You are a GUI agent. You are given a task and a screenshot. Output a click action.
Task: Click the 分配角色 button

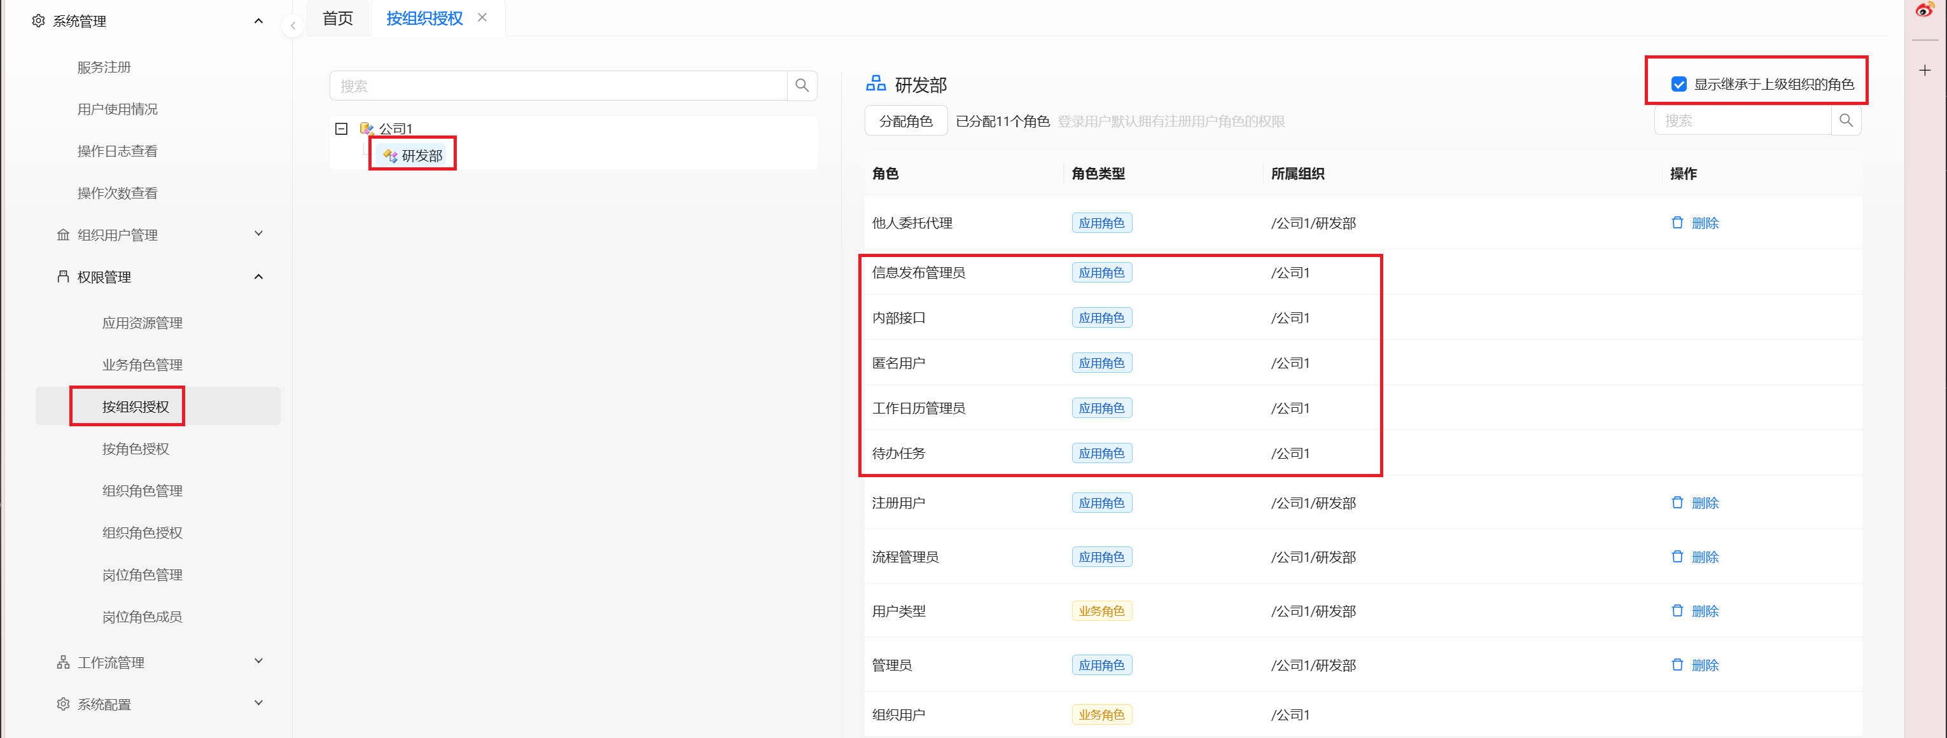coord(905,121)
